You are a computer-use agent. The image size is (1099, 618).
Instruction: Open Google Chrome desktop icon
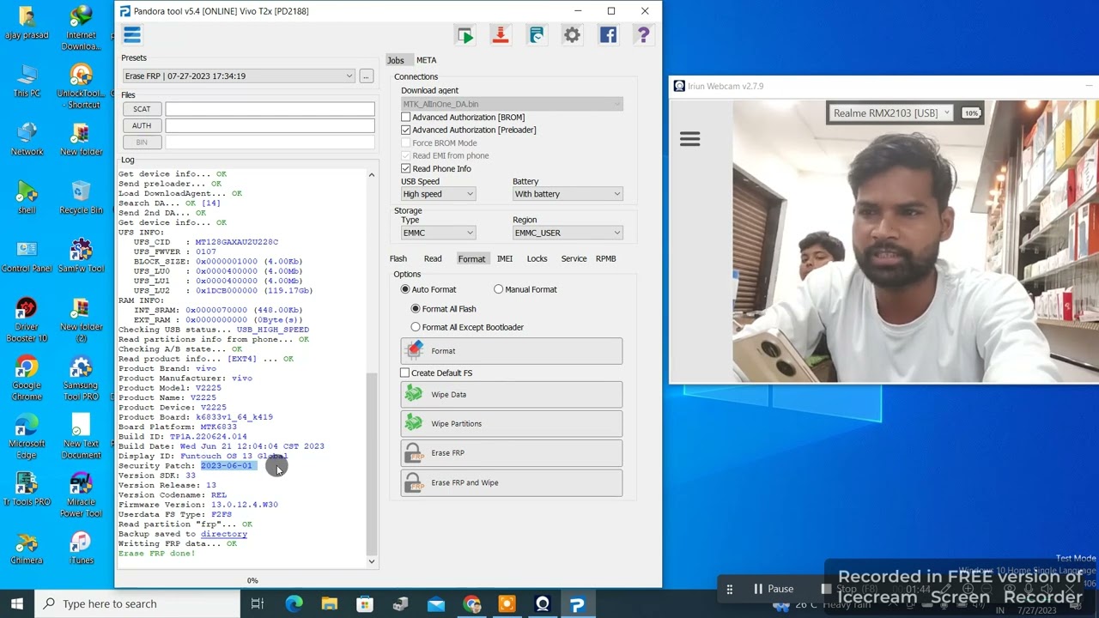27,378
